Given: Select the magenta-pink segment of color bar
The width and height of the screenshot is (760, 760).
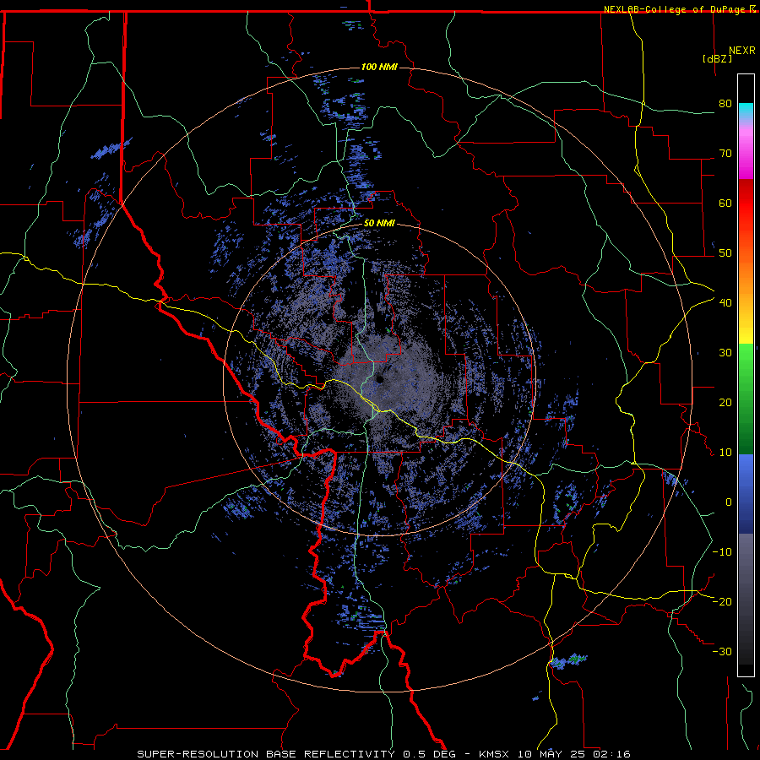Looking at the screenshot, I should tap(746, 150).
